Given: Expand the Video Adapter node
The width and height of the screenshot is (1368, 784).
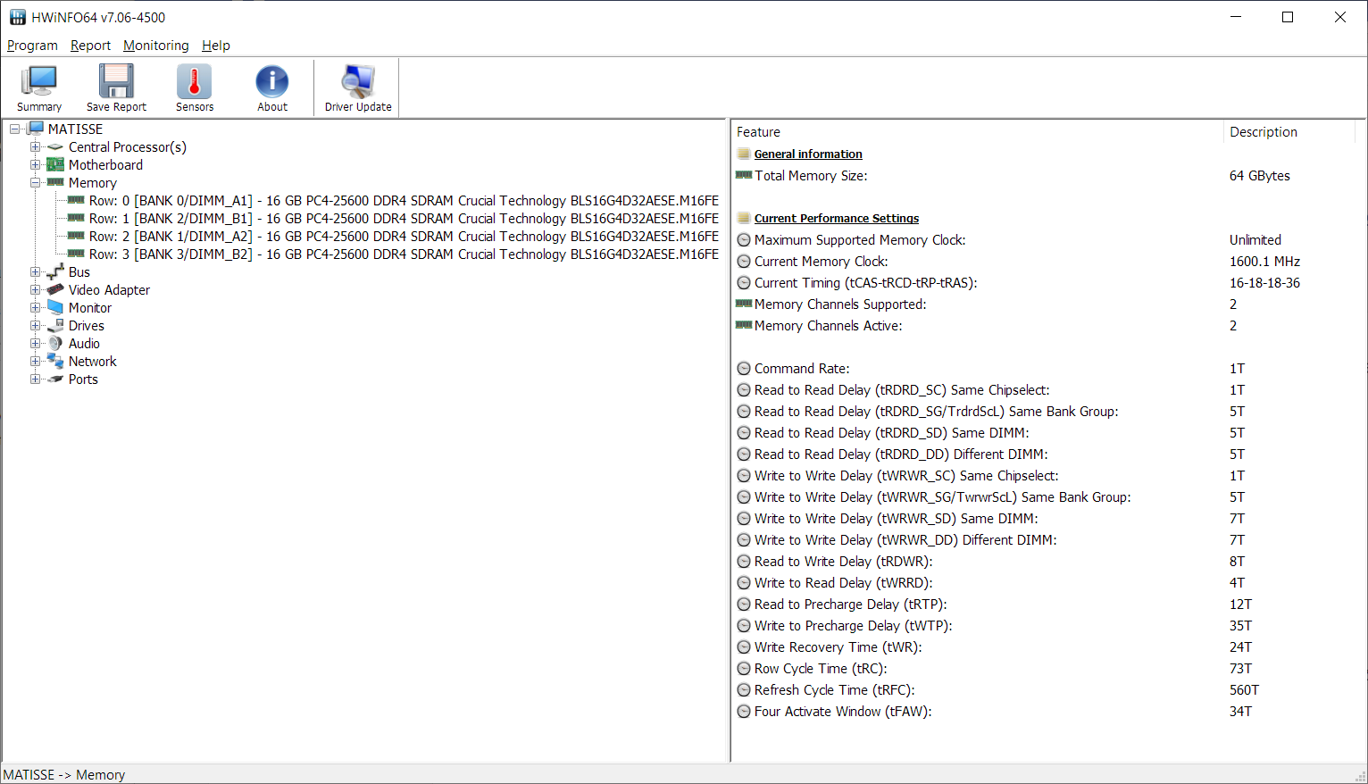Looking at the screenshot, I should pyautogui.click(x=35, y=289).
